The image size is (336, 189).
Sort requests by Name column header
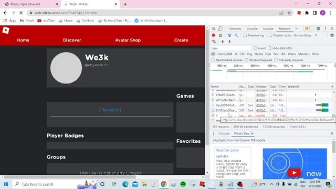(224, 87)
